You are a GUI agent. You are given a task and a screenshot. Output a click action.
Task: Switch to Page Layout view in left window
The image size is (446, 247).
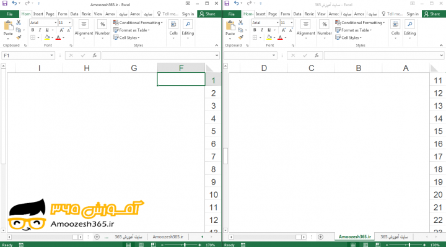point(141,245)
